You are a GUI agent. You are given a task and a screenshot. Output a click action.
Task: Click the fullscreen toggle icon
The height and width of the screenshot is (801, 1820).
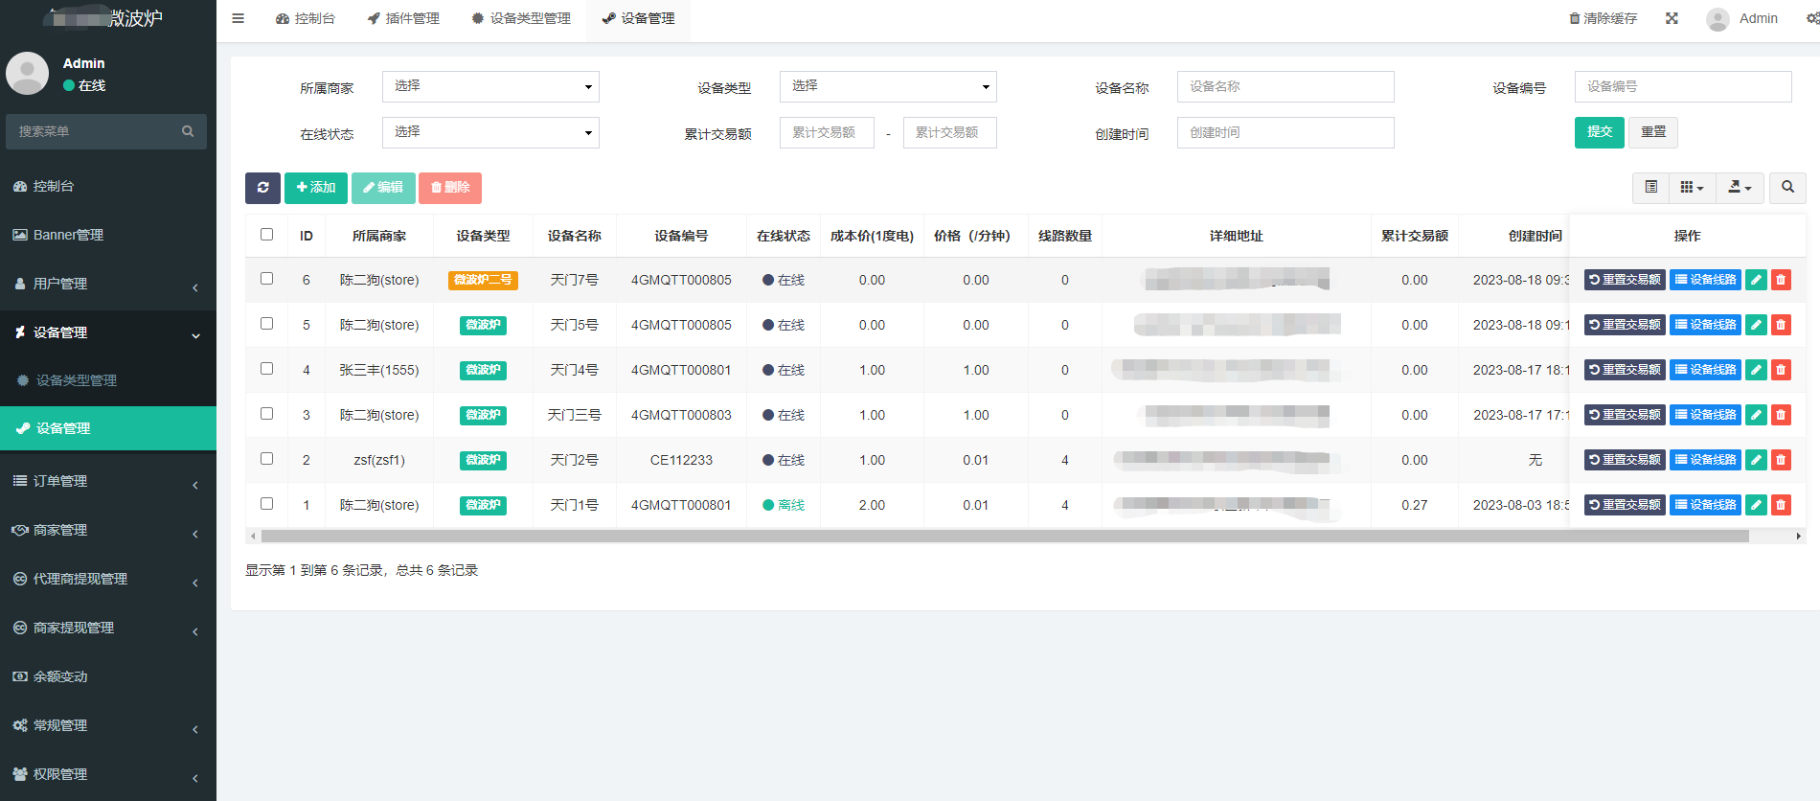pyautogui.click(x=1672, y=18)
